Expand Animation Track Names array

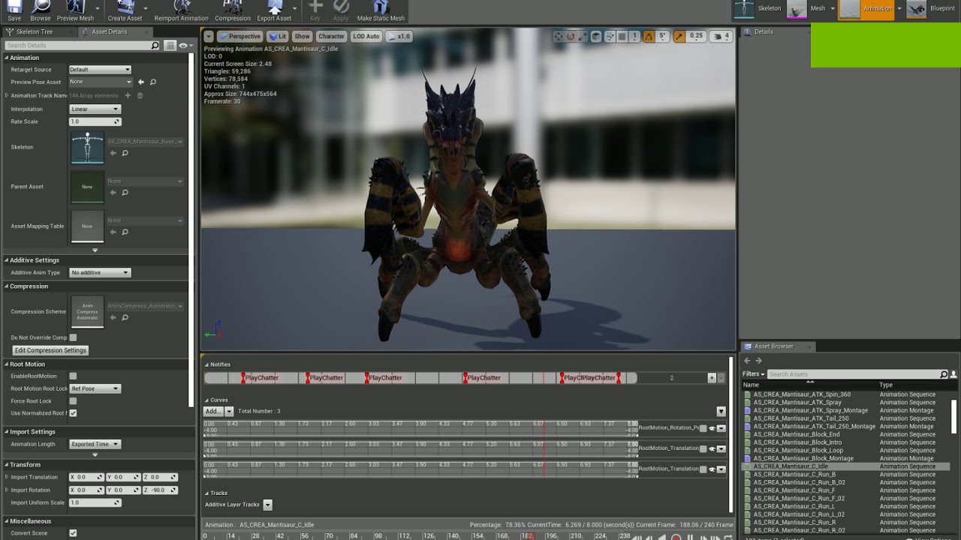[x=7, y=96]
